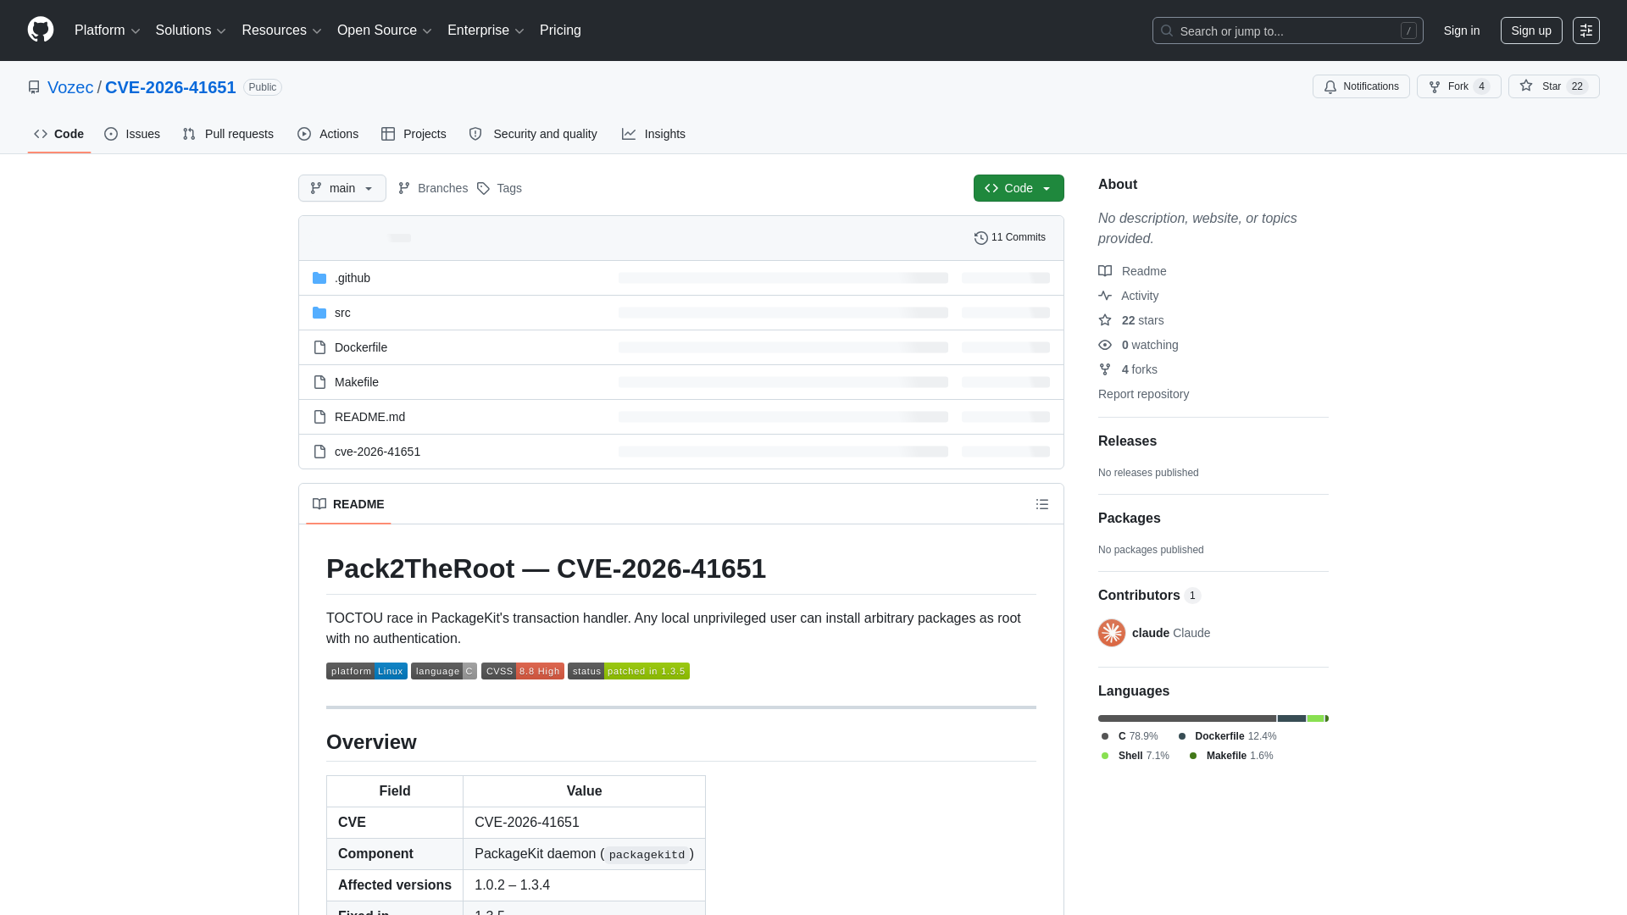The image size is (1627, 915).
Task: Open the CVE-2026-41651 repository link
Action: [170, 87]
